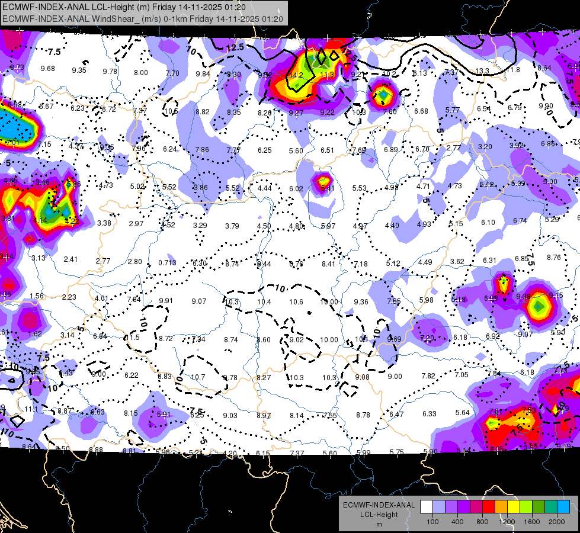Click the wind shear value 14.2
580x533 pixels.
click(x=297, y=75)
